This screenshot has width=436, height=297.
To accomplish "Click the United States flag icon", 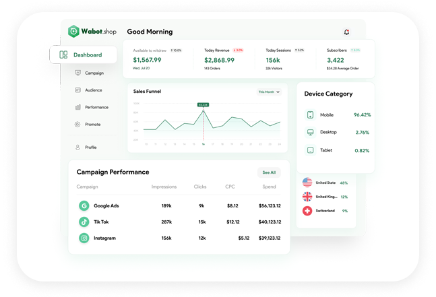I will coord(307,183).
